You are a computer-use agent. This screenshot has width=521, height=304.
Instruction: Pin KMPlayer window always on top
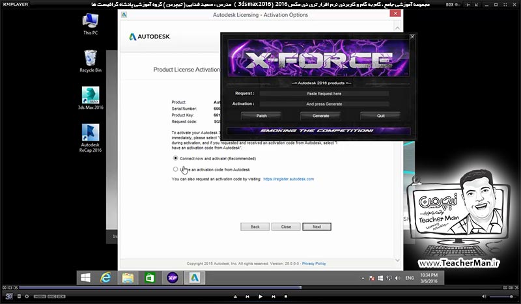pos(468,5)
